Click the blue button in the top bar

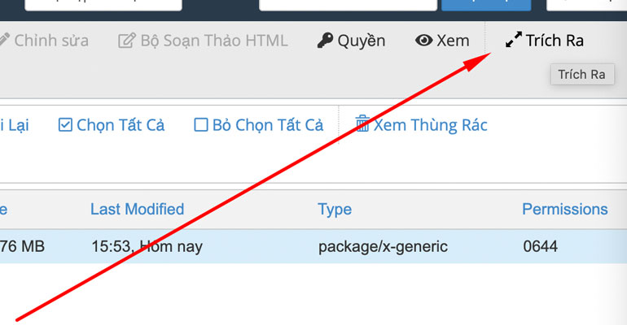(486, 5)
